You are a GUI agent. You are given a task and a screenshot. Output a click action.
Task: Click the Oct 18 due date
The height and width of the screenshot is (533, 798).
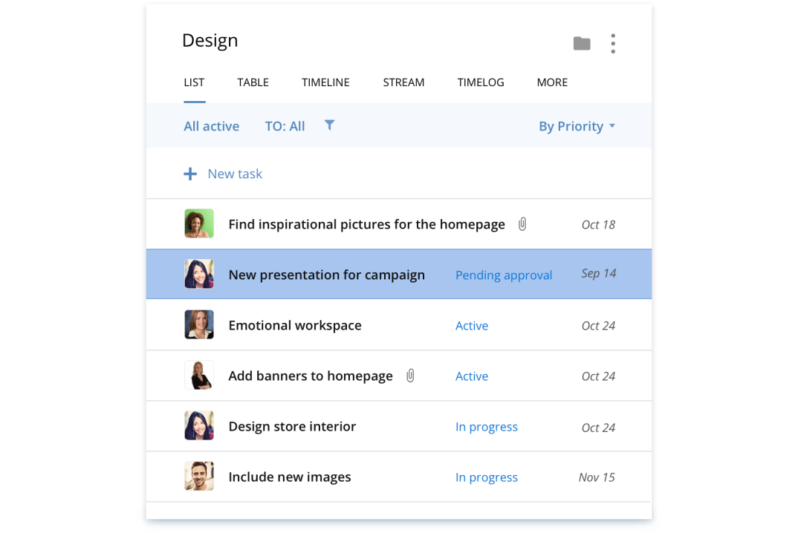tap(599, 224)
